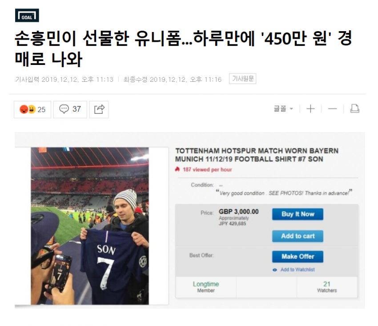Click the flame icon beside viewed per hour

(177, 169)
